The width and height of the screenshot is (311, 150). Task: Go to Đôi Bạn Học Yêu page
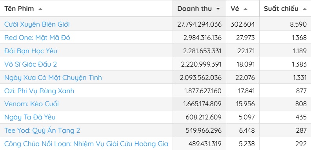31,51
